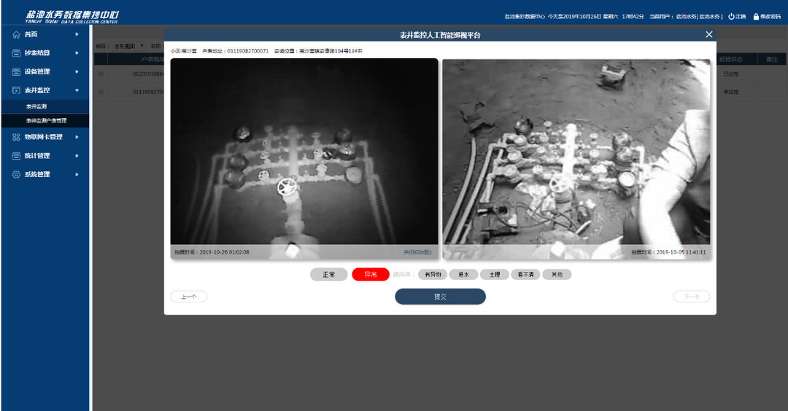Expand the 物联网卡管理 menu arrow
Screen dimensions: 788x411
click(x=77, y=137)
